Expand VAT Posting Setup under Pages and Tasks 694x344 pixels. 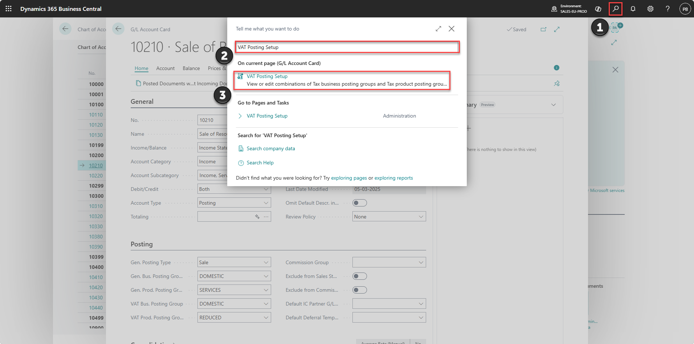pyautogui.click(x=240, y=116)
